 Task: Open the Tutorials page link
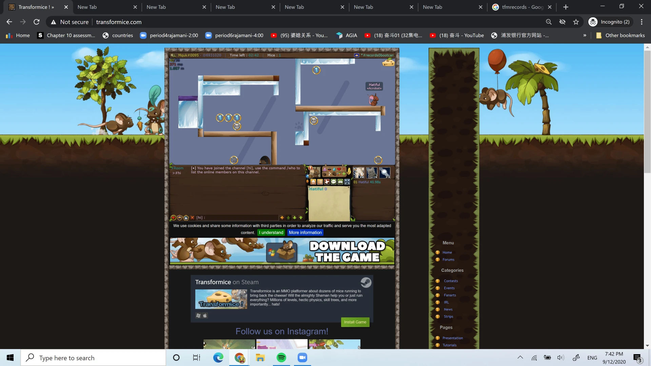pos(449,345)
